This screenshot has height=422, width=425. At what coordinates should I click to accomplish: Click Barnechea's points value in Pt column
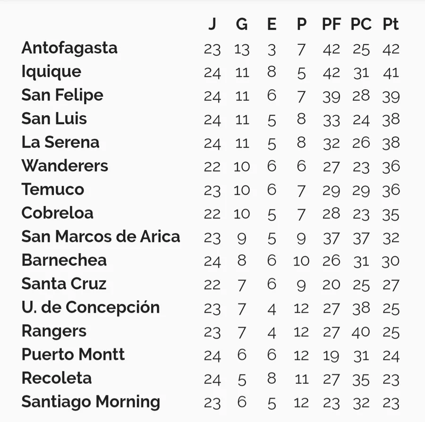point(391,261)
